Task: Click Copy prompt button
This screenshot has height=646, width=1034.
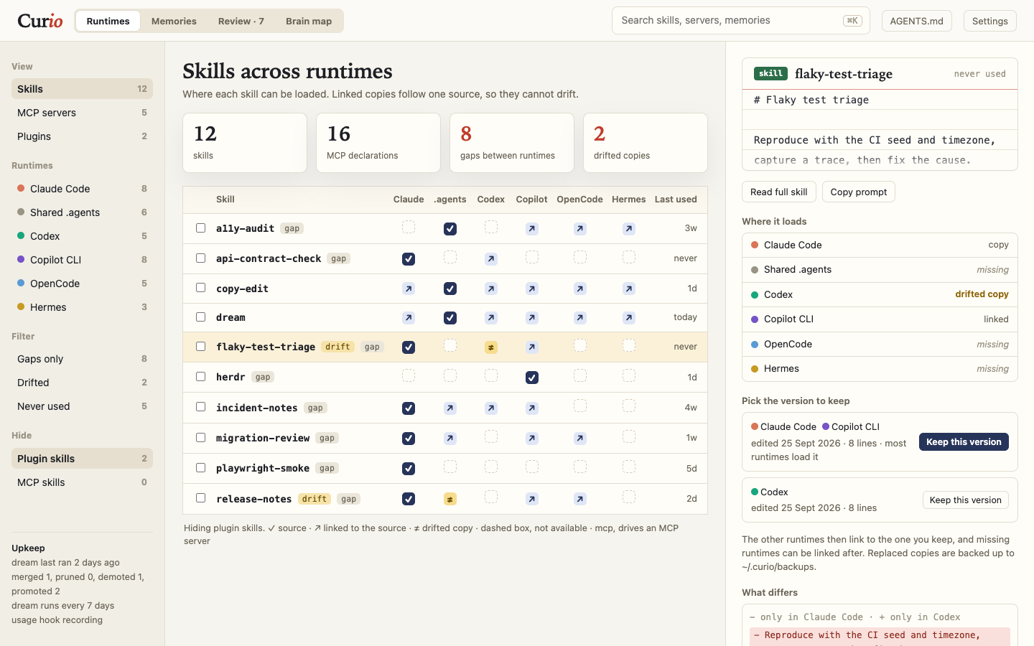Action: point(859,192)
